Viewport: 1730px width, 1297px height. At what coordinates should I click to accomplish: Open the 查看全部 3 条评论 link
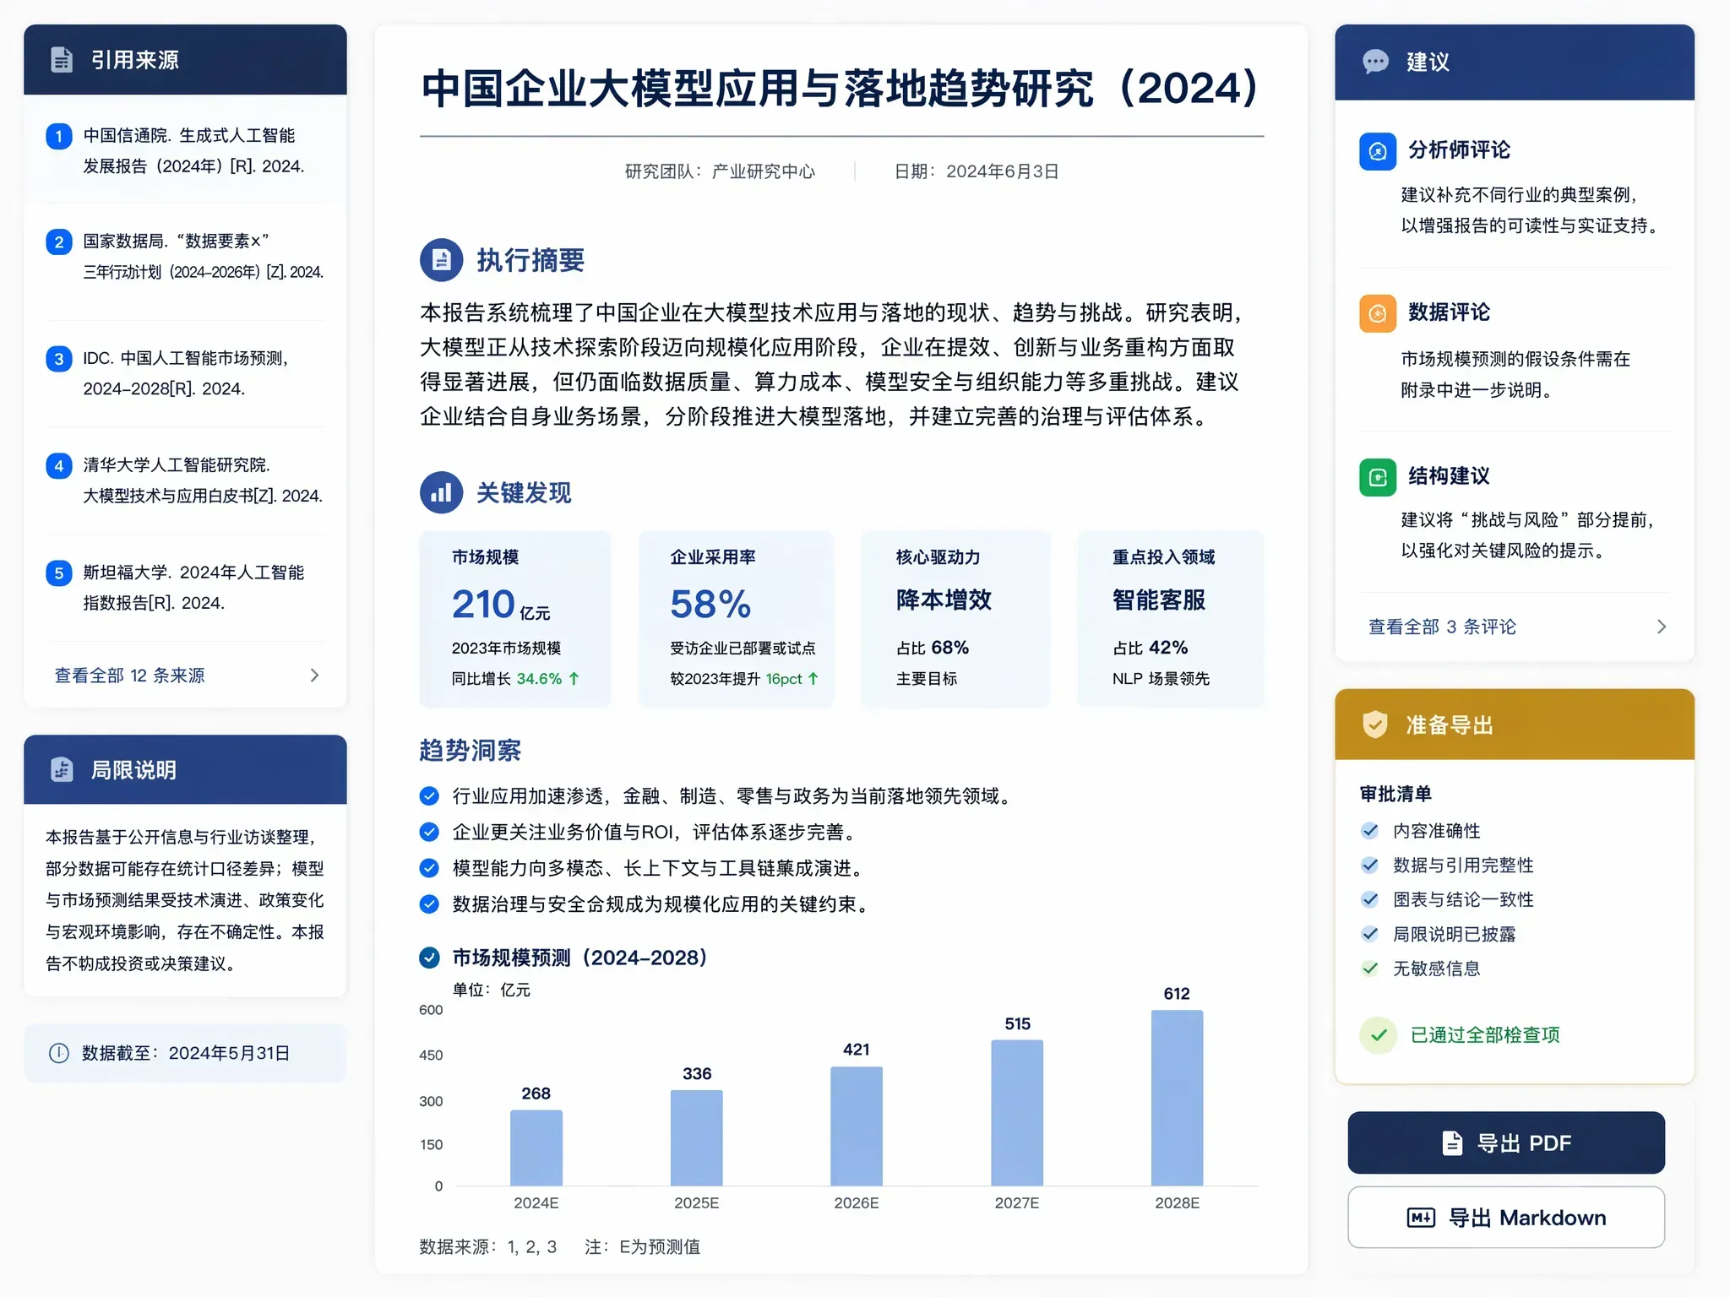click(1442, 627)
